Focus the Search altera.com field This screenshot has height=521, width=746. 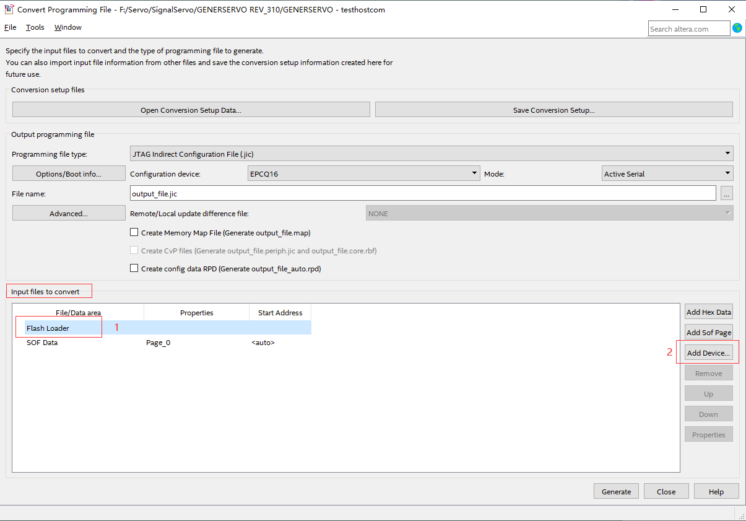(689, 28)
